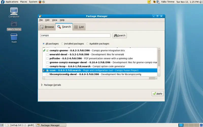Switch to the List tab

(x=79, y=27)
